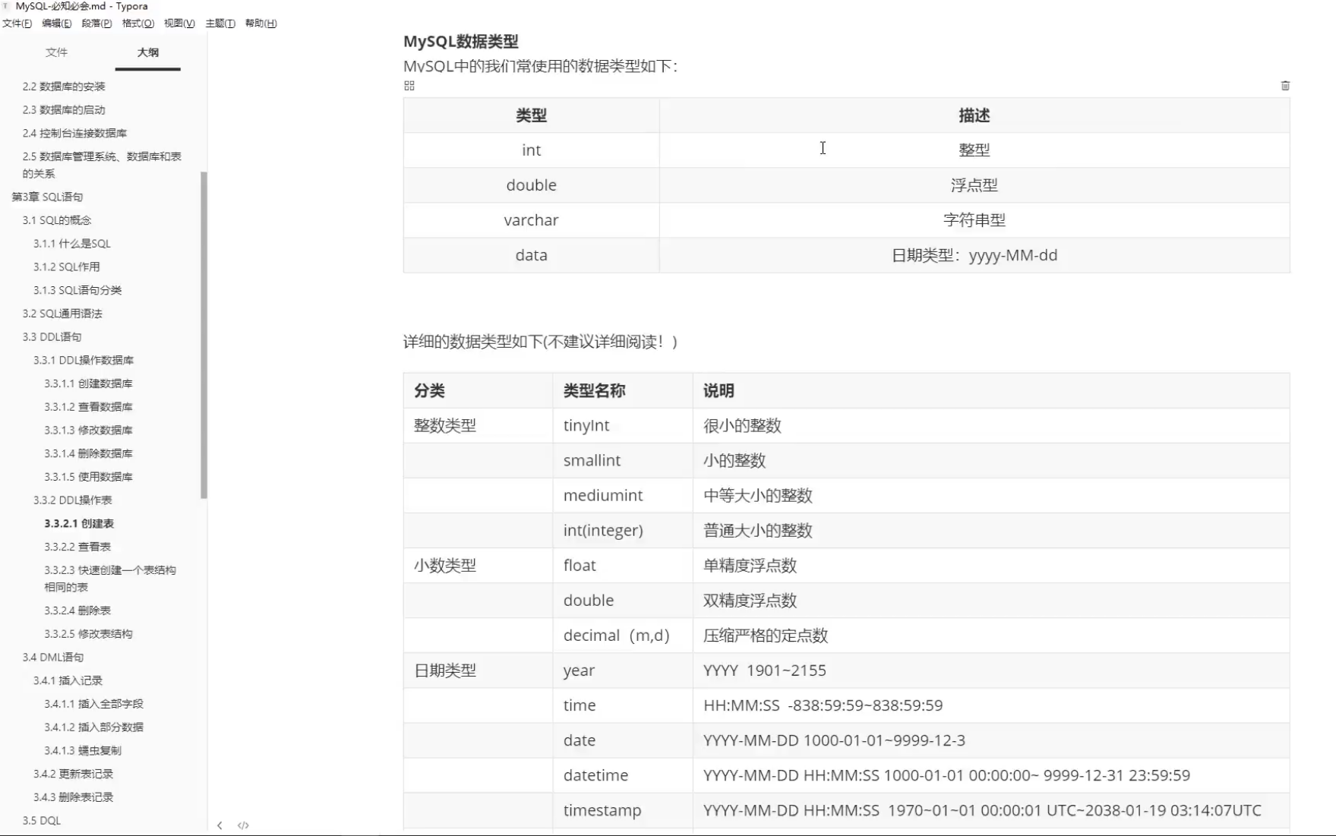Go to outline item 2.2 数据库的安装

[x=64, y=87]
